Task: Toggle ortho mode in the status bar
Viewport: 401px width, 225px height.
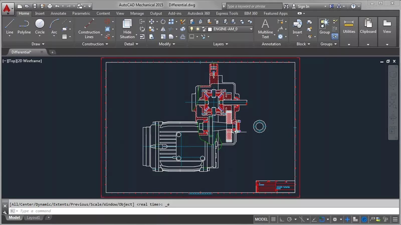Action: point(281,219)
